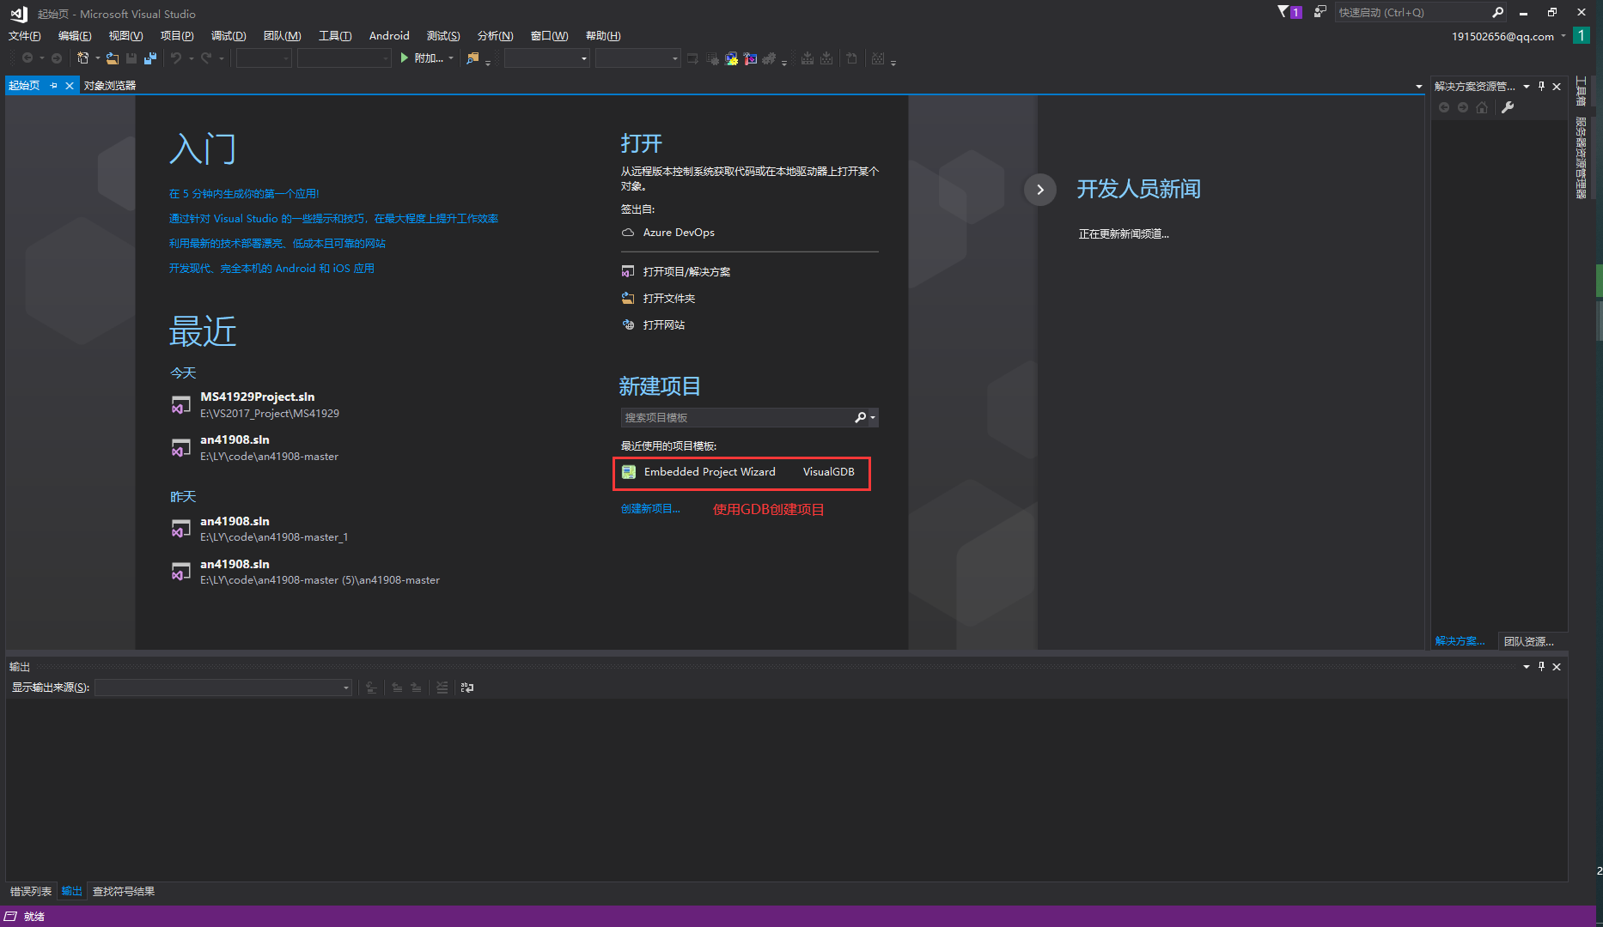1603x927 pixels.
Task: Click the green account badge icon
Action: [1581, 36]
